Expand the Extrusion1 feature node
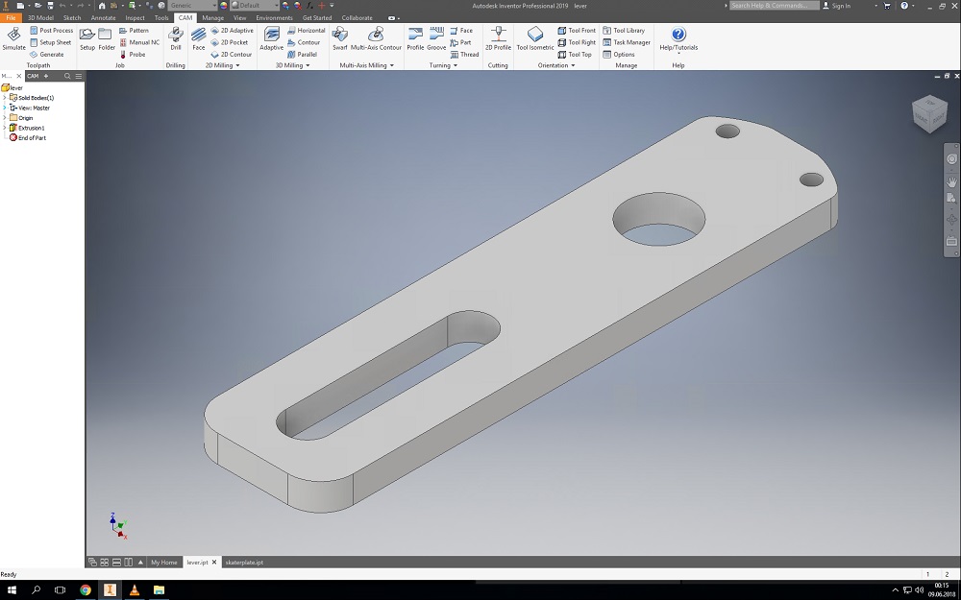961x600 pixels. click(5, 128)
